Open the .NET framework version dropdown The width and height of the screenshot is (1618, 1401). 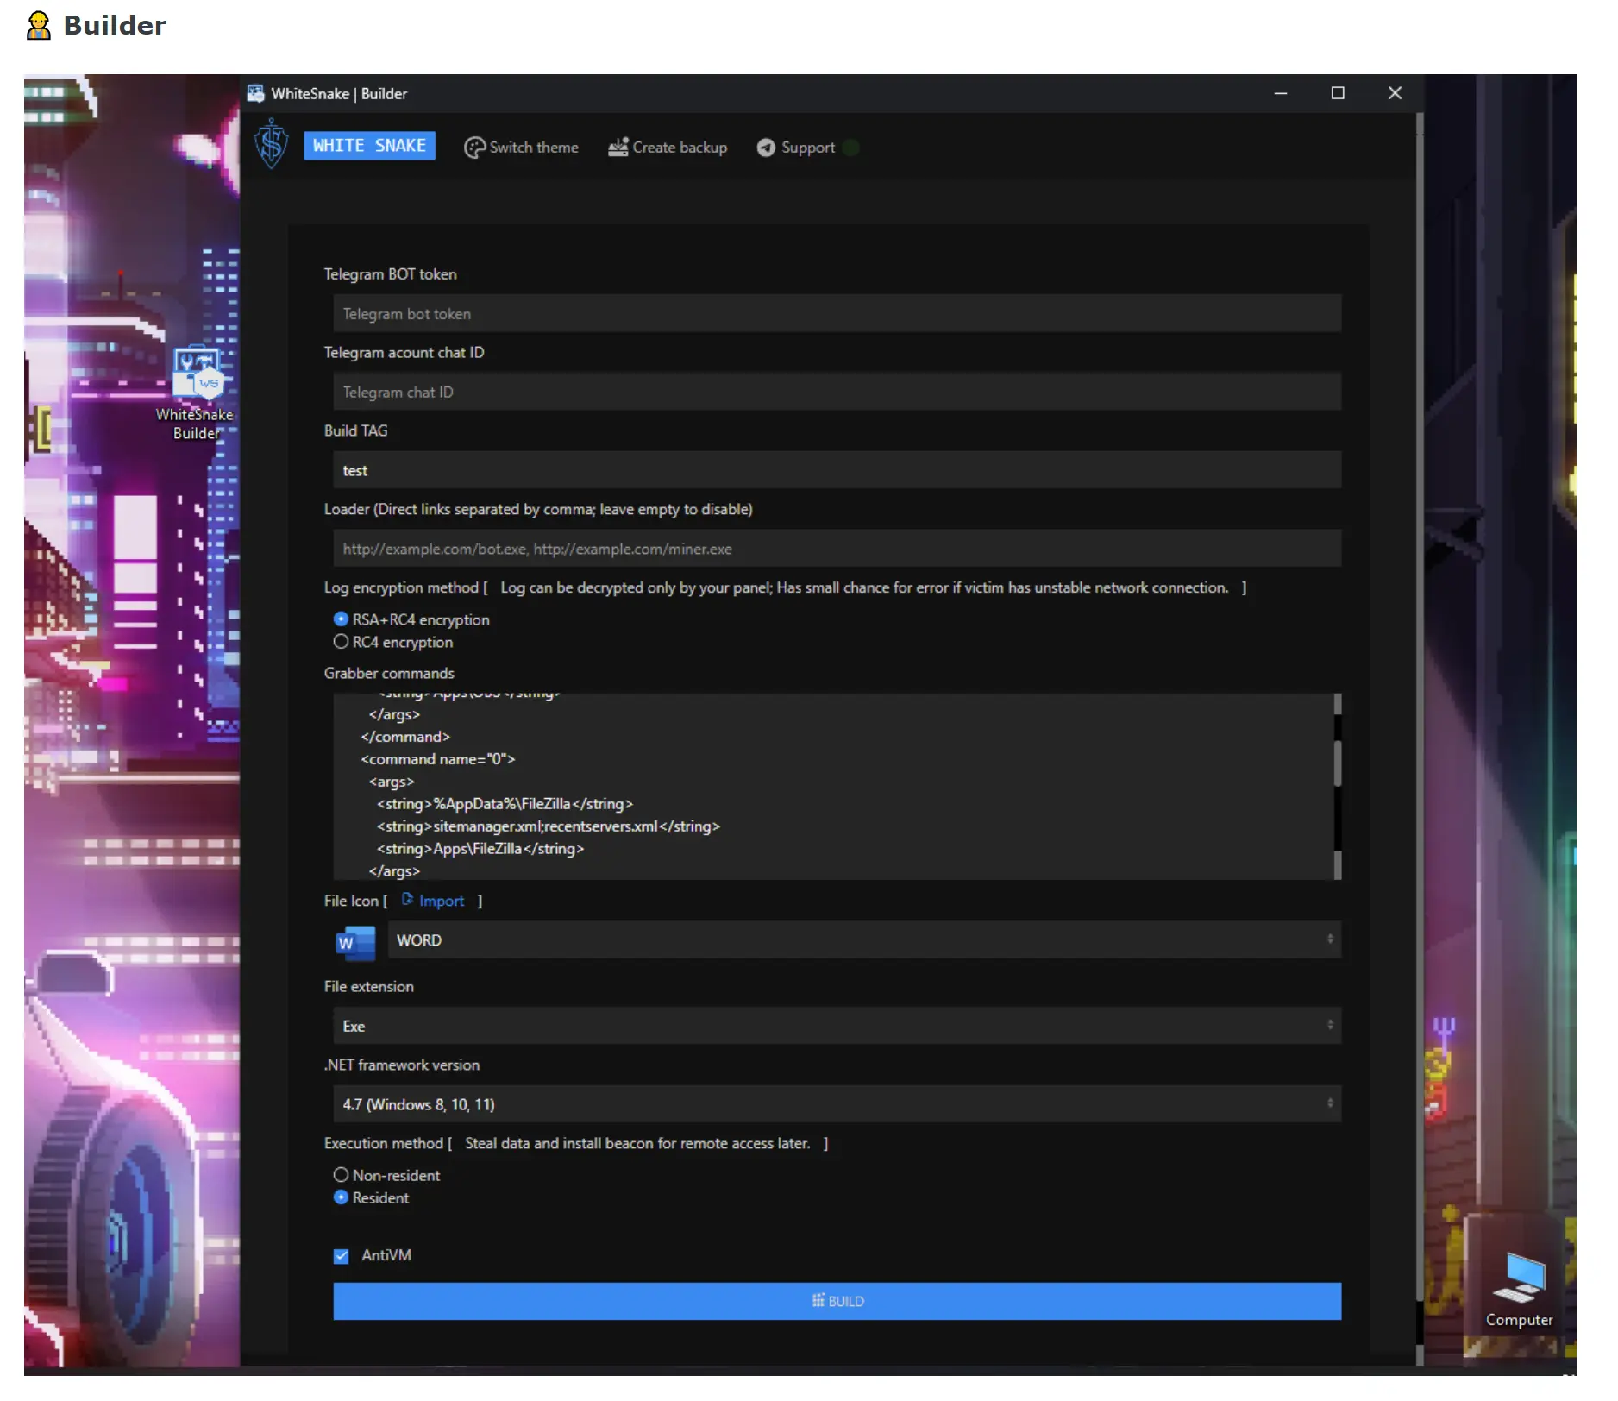[837, 1103]
